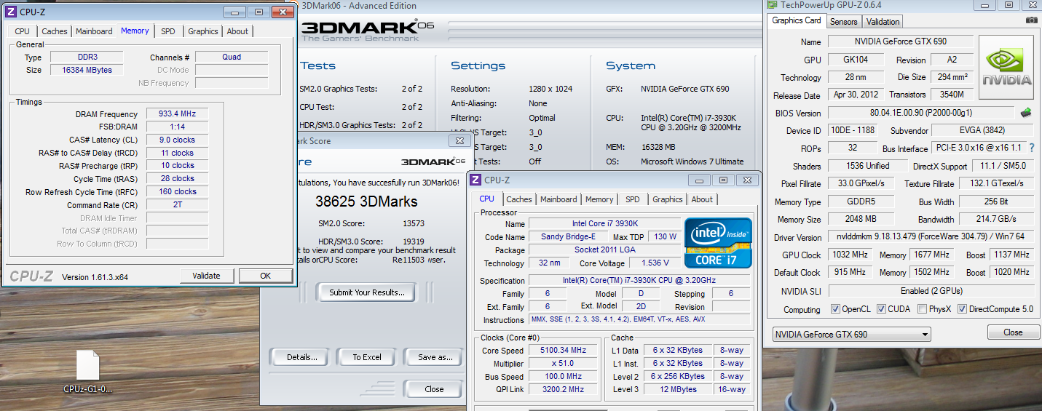Click Boost 1137 MHz value in GPU-Z
1042x411 pixels.
(x=1011, y=255)
